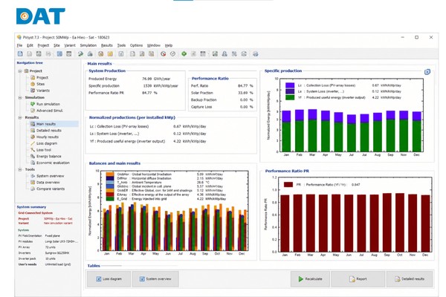Collapse the Project node in Navigation tree

20,71
